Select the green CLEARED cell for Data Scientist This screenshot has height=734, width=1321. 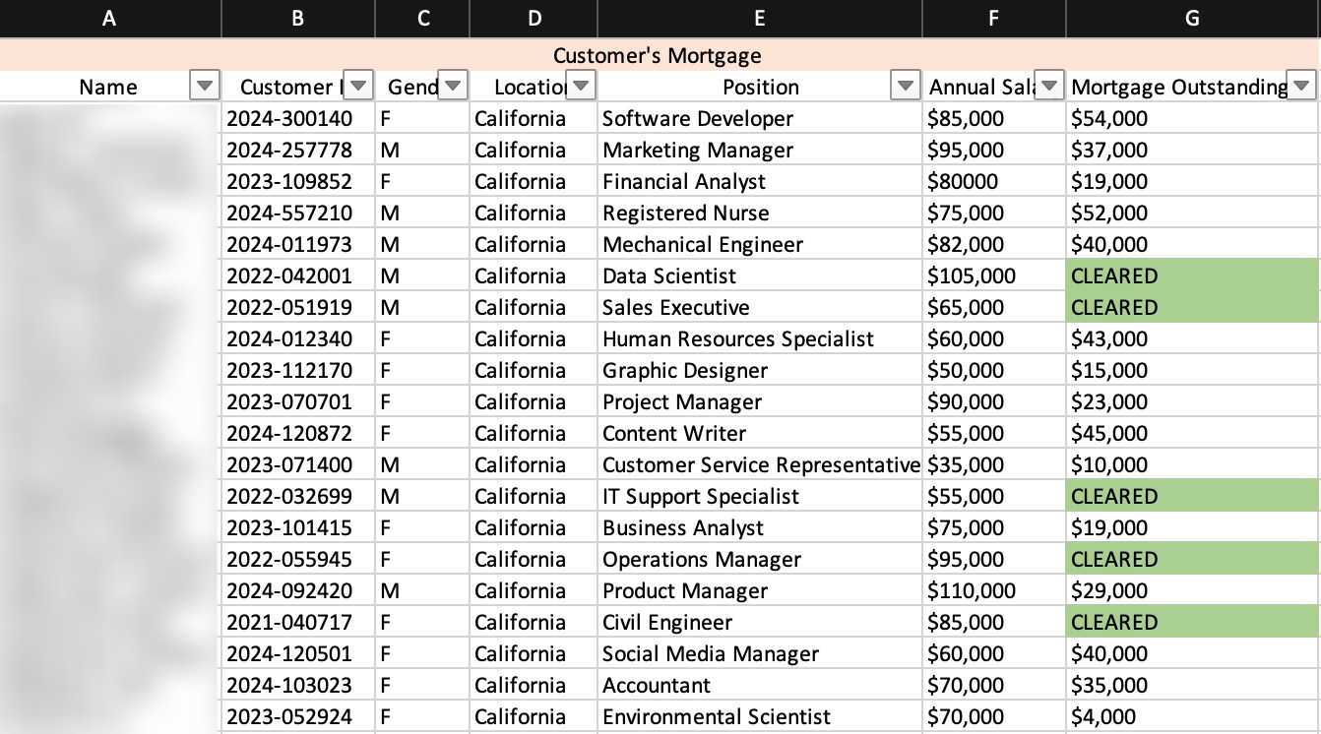point(1191,275)
